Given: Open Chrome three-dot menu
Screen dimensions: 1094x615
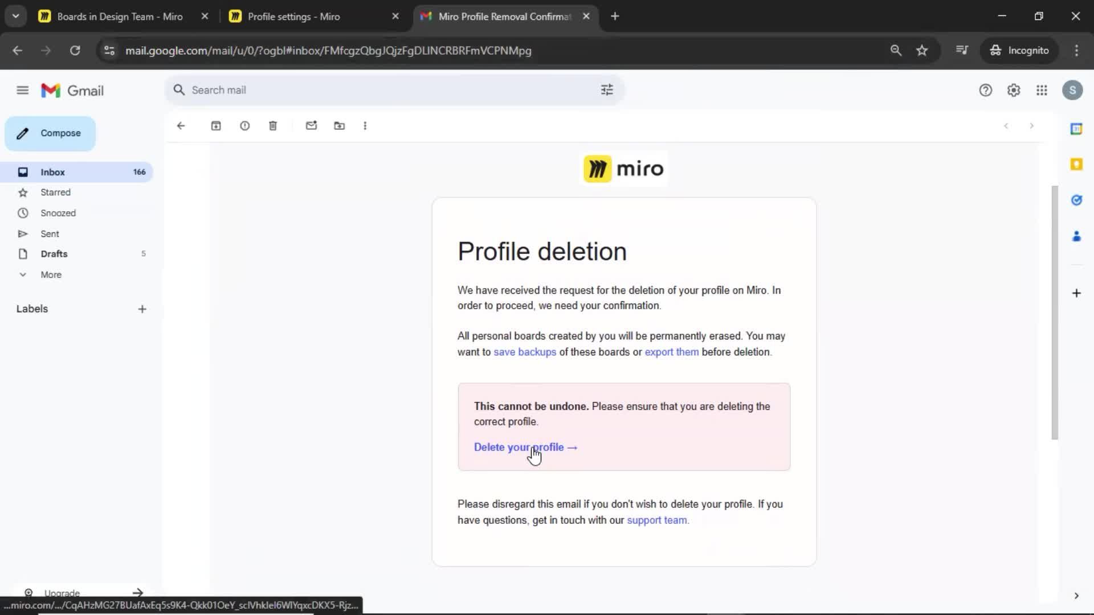Looking at the screenshot, I should pyautogui.click(x=1076, y=51).
